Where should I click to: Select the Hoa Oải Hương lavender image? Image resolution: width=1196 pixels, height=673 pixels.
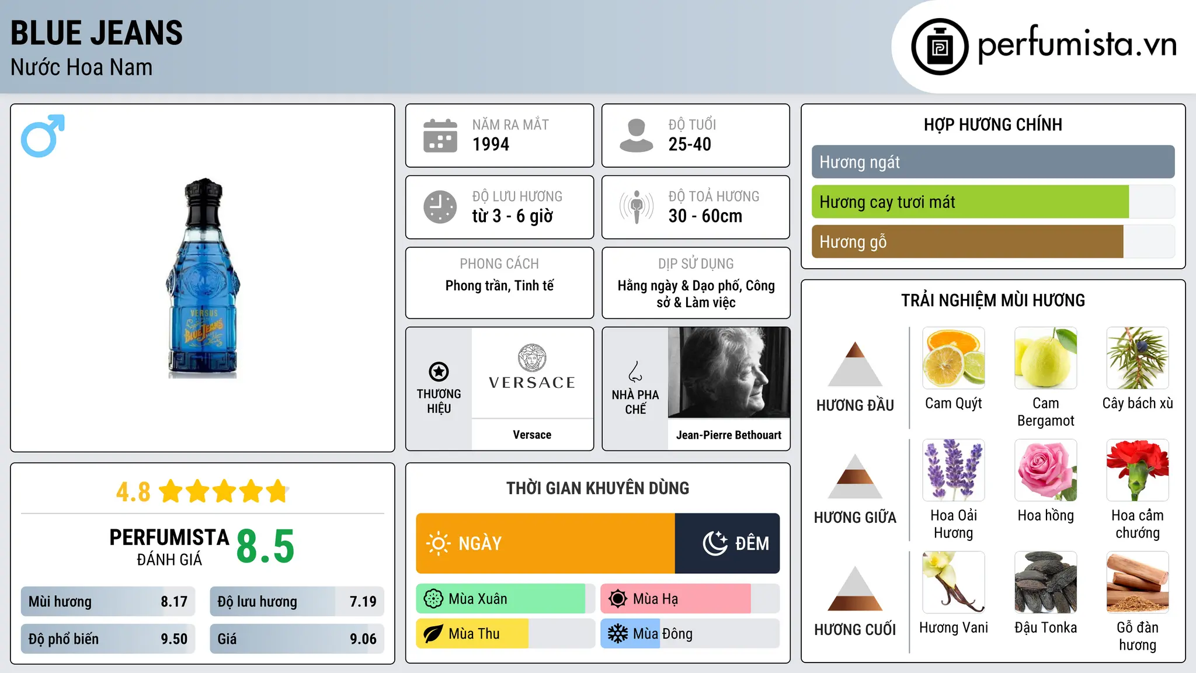point(954,470)
